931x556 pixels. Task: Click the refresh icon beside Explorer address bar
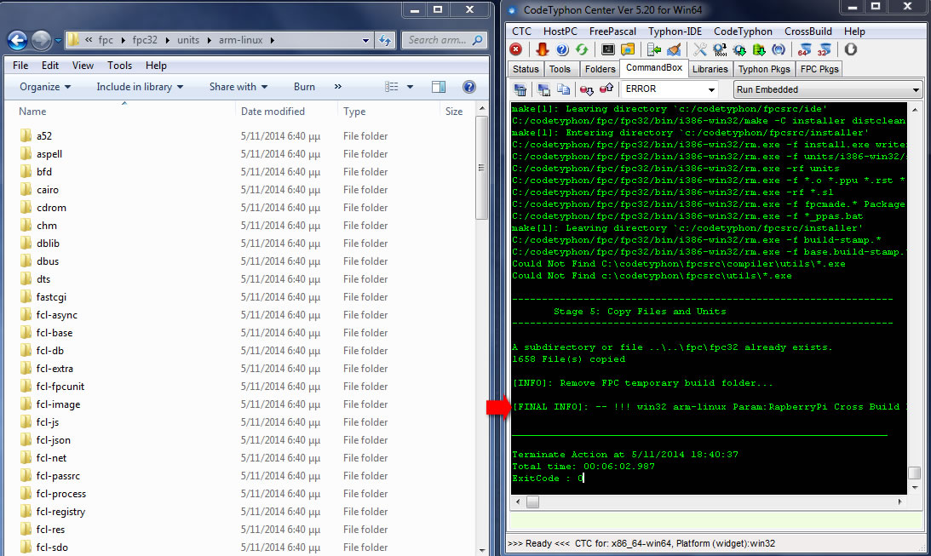click(x=385, y=40)
